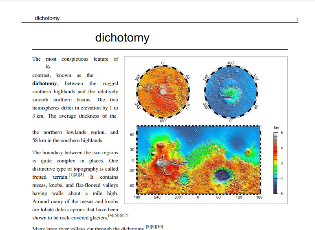Click the 'km' label above the scale
Image resolution: width=315 pixels, height=230 pixels.
click(x=276, y=128)
